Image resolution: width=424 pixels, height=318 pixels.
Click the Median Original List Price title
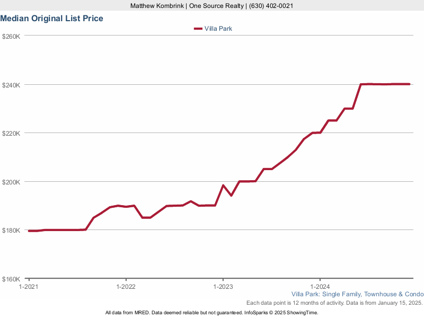point(52,19)
